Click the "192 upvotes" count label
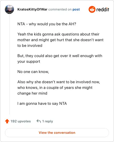The image size is (114, 142). point(21,121)
